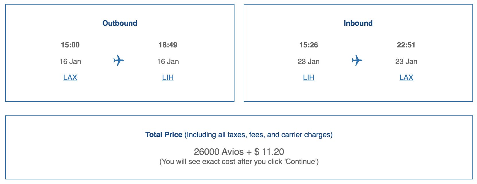Follow the LAX arrival link under Inbound
Screen dimensions: 477x184
(406, 77)
